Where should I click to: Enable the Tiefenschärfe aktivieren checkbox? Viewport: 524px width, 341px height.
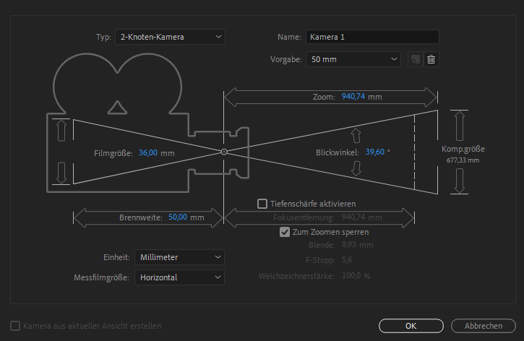[x=262, y=204]
